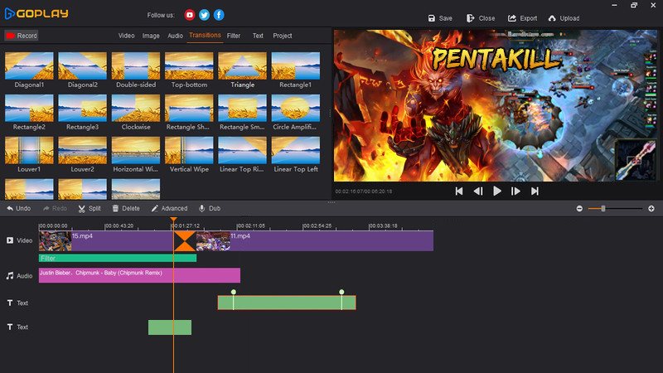
Task: Undo the last action
Action: [x=18, y=209]
